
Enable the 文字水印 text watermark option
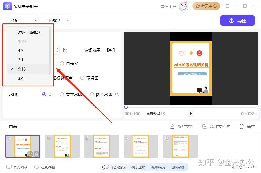(62, 94)
